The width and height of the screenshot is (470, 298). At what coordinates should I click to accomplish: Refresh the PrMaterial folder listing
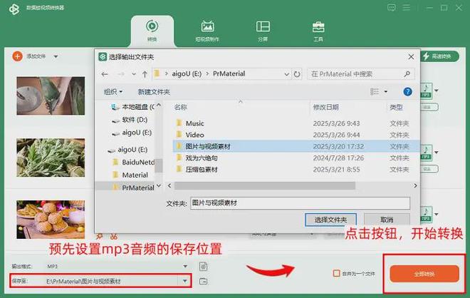point(297,74)
